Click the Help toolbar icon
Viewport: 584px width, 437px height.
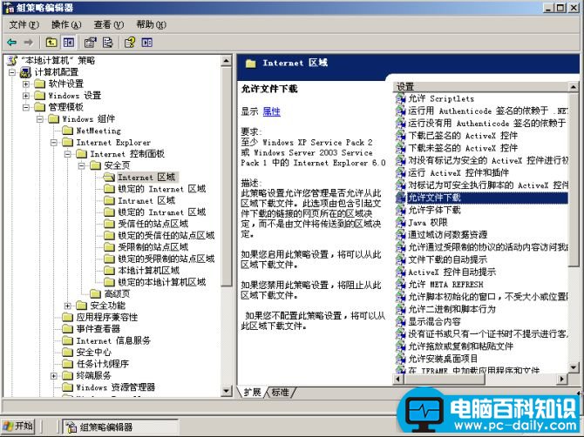pyautogui.click(x=130, y=43)
